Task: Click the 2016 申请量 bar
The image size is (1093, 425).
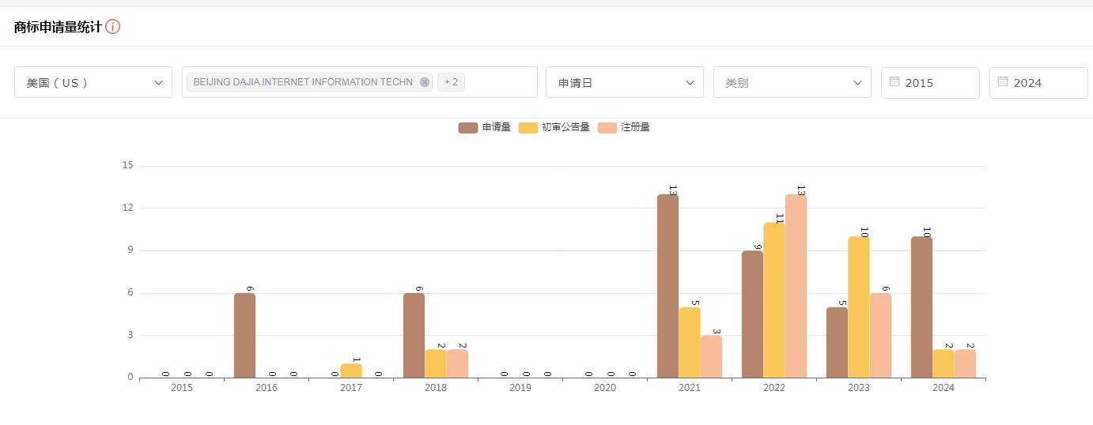Action: click(244, 335)
